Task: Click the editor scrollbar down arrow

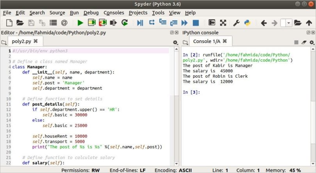Action: point(176,164)
